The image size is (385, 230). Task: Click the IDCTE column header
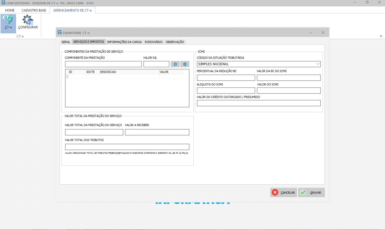(x=93, y=72)
